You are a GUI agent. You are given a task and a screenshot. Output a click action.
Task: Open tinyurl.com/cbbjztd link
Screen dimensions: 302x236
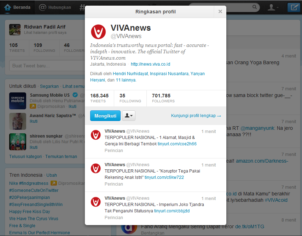coord(172,211)
